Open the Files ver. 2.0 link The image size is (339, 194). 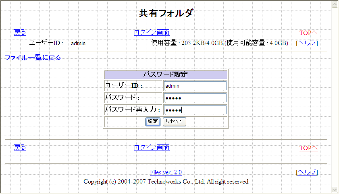(166, 172)
